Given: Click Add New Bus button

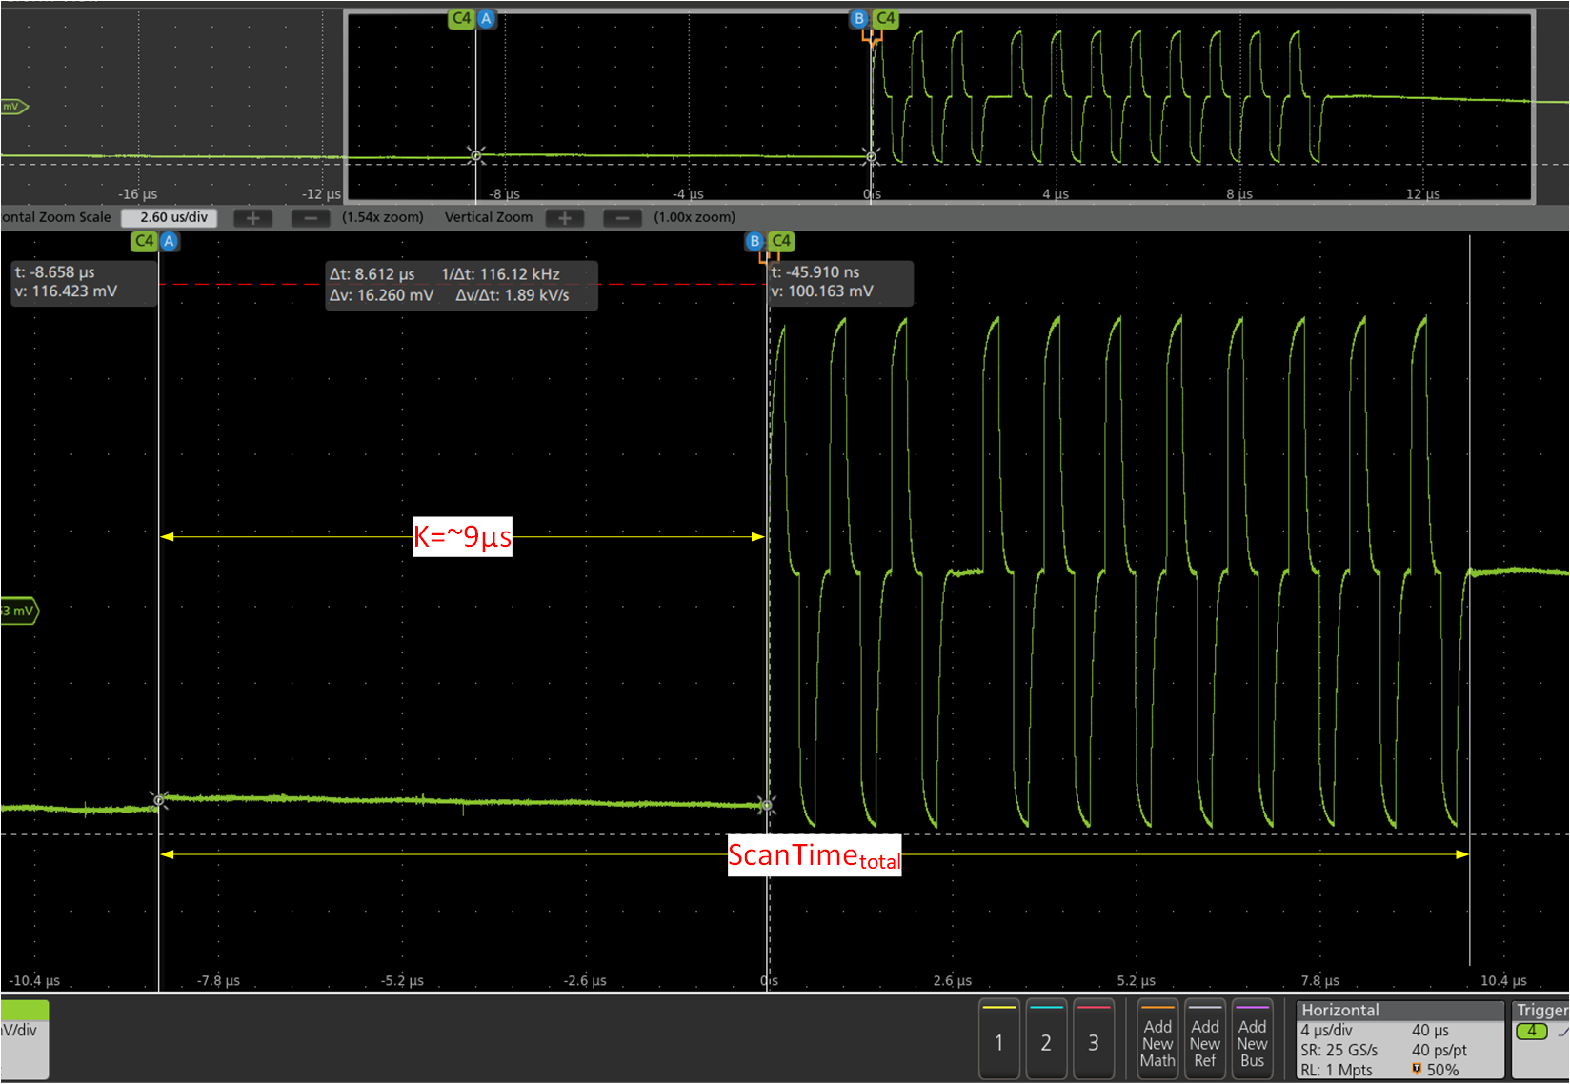Looking at the screenshot, I should [1253, 1039].
